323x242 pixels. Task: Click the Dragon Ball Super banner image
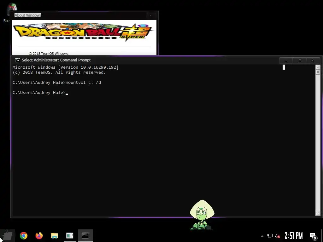[x=83, y=32]
